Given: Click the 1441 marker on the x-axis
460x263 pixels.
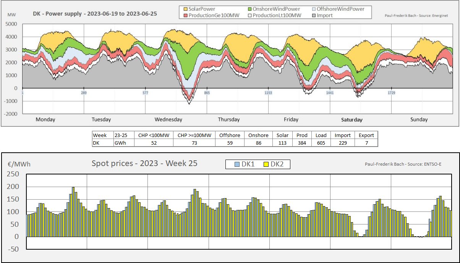Looking at the screenshot, I should (x=330, y=93).
